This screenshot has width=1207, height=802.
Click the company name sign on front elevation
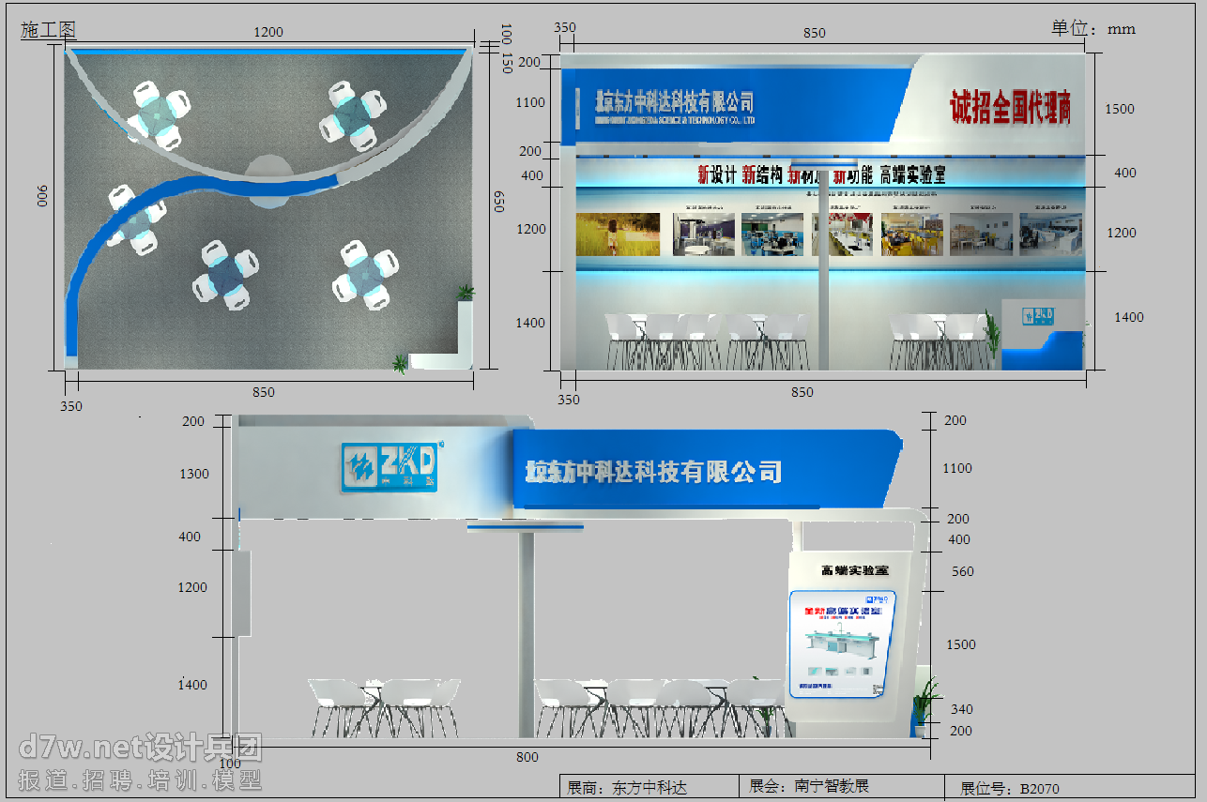click(x=675, y=104)
